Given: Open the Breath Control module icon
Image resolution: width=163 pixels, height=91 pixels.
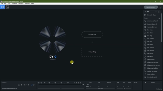Looking at the screenshot, I should click(145, 24).
